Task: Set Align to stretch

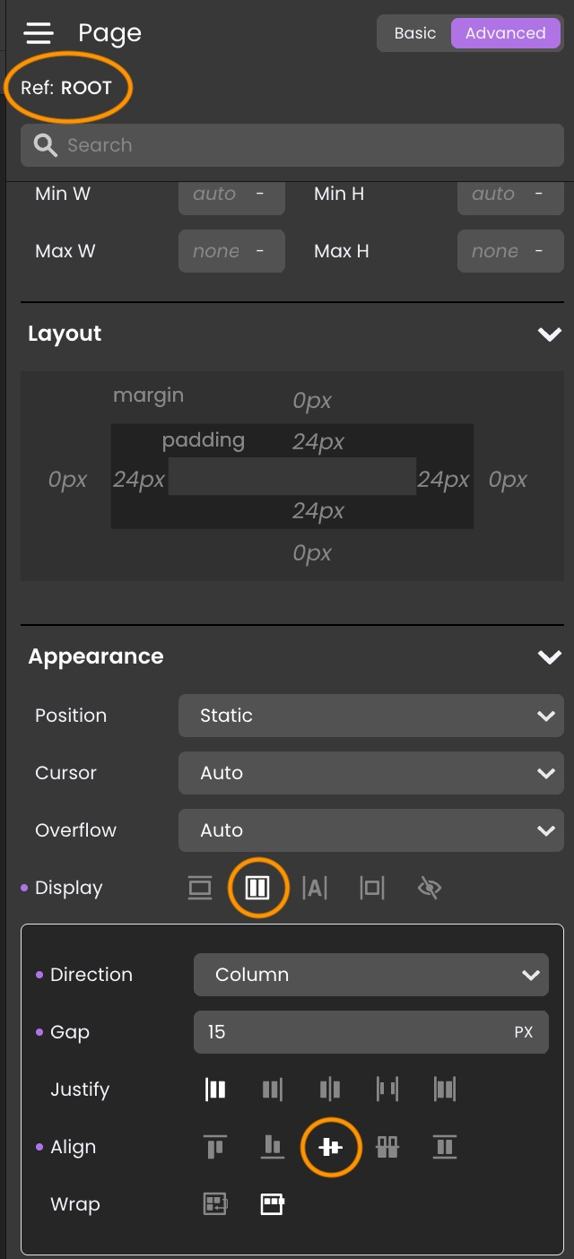Action: (445, 1147)
